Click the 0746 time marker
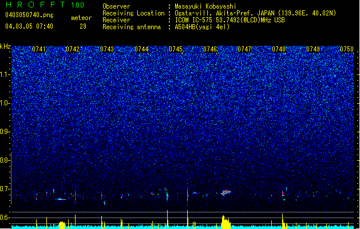The width and height of the screenshot is (360, 229). 210,49
